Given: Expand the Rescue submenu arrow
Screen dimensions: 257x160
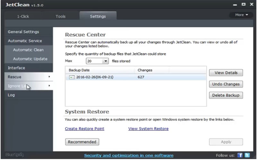Looking at the screenshot, I should (x=49, y=76).
